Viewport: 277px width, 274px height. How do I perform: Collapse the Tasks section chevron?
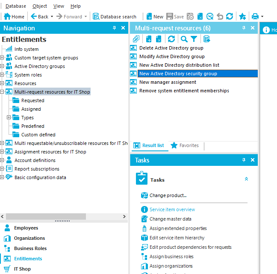[246, 179]
